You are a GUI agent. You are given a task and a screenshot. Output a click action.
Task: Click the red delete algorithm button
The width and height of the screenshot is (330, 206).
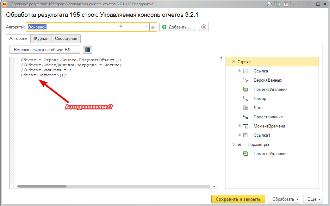[x=204, y=27]
